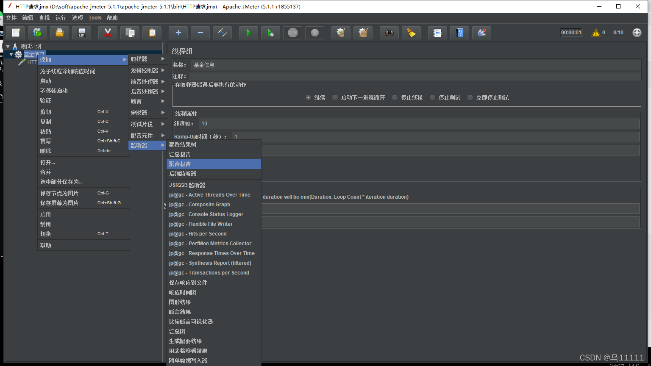651x366 pixels.
Task: Choose 察看结果树 listener
Action: (x=214, y=144)
